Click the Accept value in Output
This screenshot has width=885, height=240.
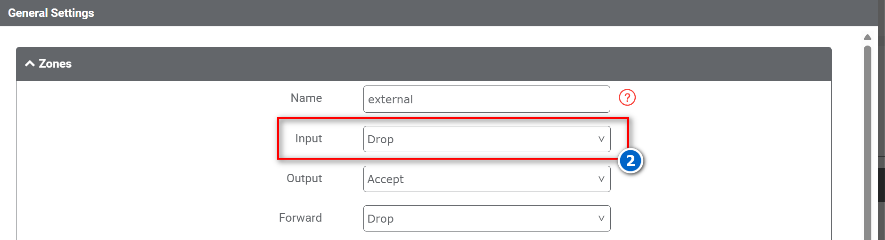coord(385,179)
